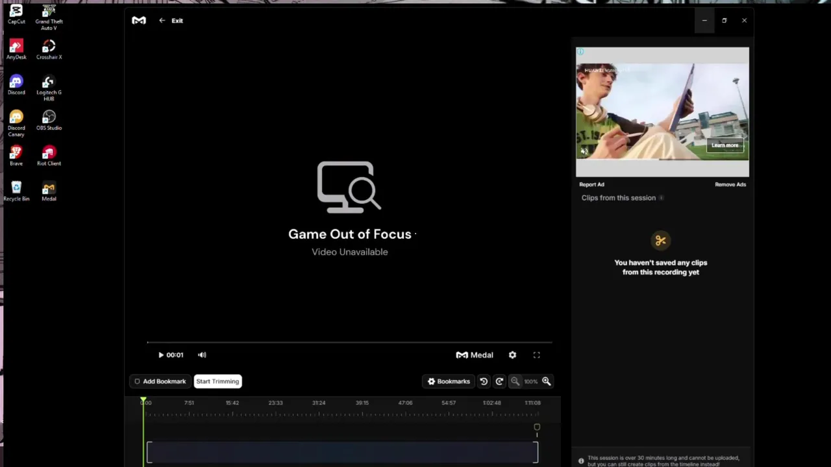Open Medal desktop shortcut
This screenshot has width=831, height=467.
[49, 191]
